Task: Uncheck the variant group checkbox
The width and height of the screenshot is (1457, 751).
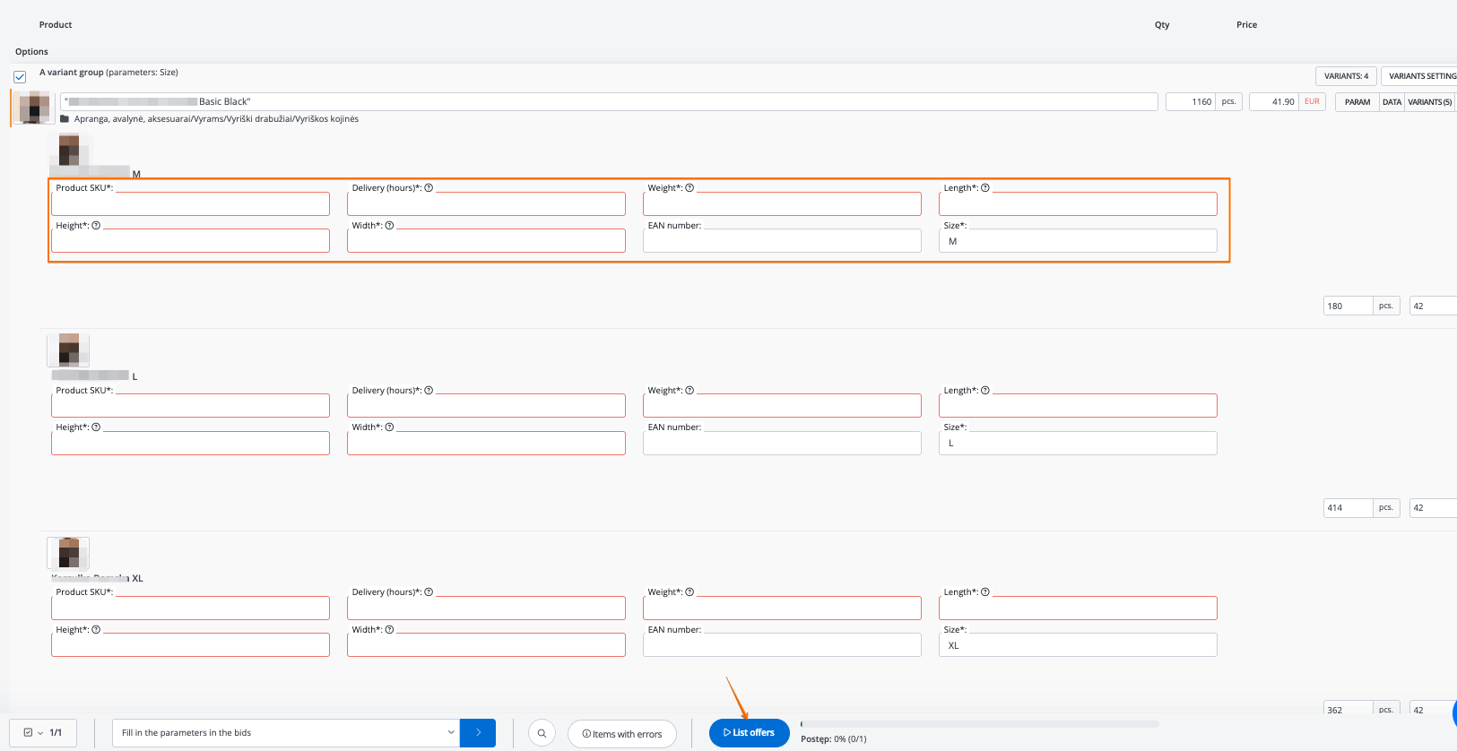Action: (20, 77)
